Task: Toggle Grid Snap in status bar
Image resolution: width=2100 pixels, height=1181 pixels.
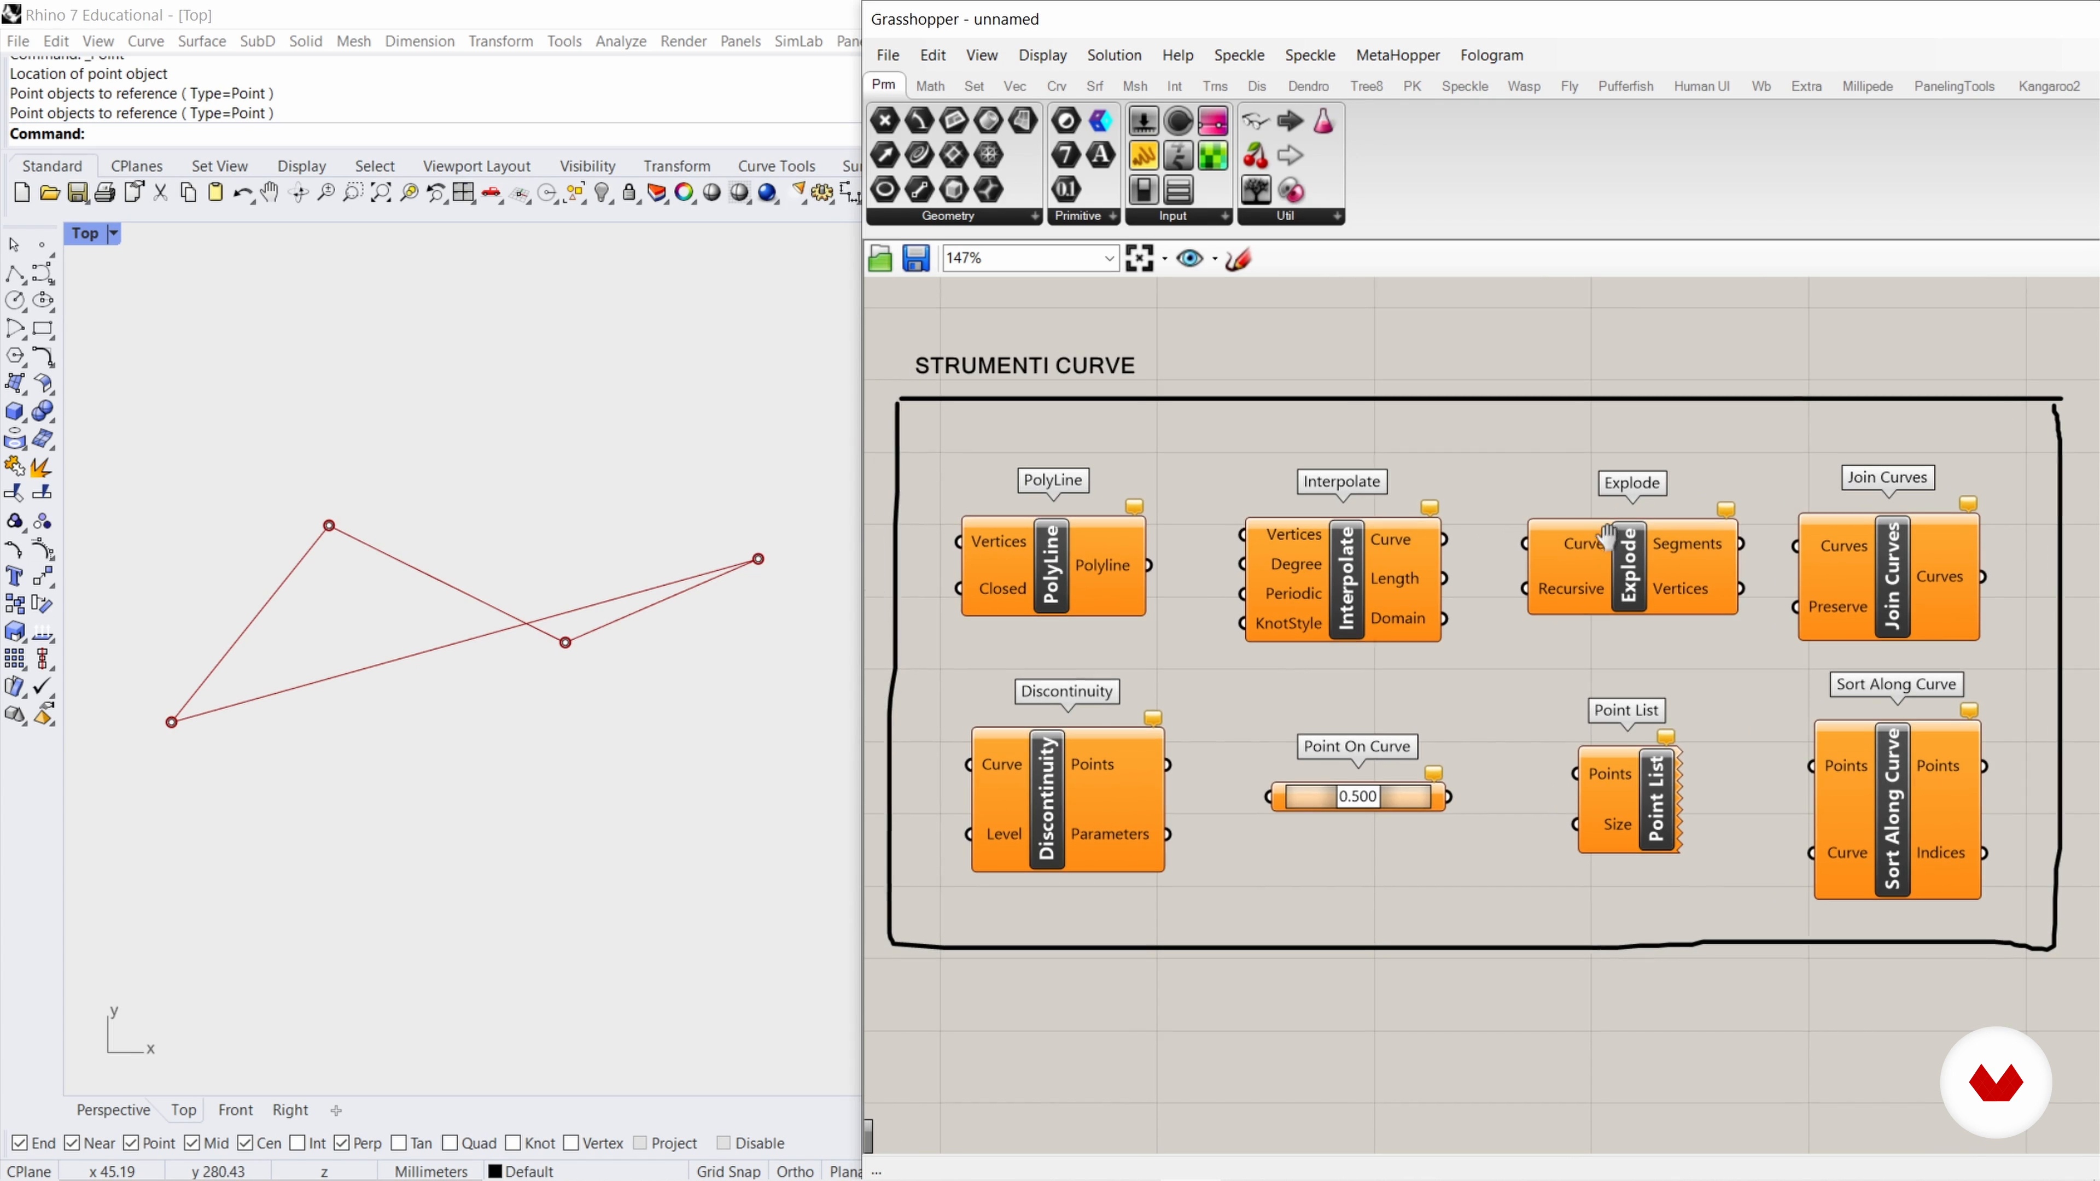Action: pyautogui.click(x=728, y=1171)
